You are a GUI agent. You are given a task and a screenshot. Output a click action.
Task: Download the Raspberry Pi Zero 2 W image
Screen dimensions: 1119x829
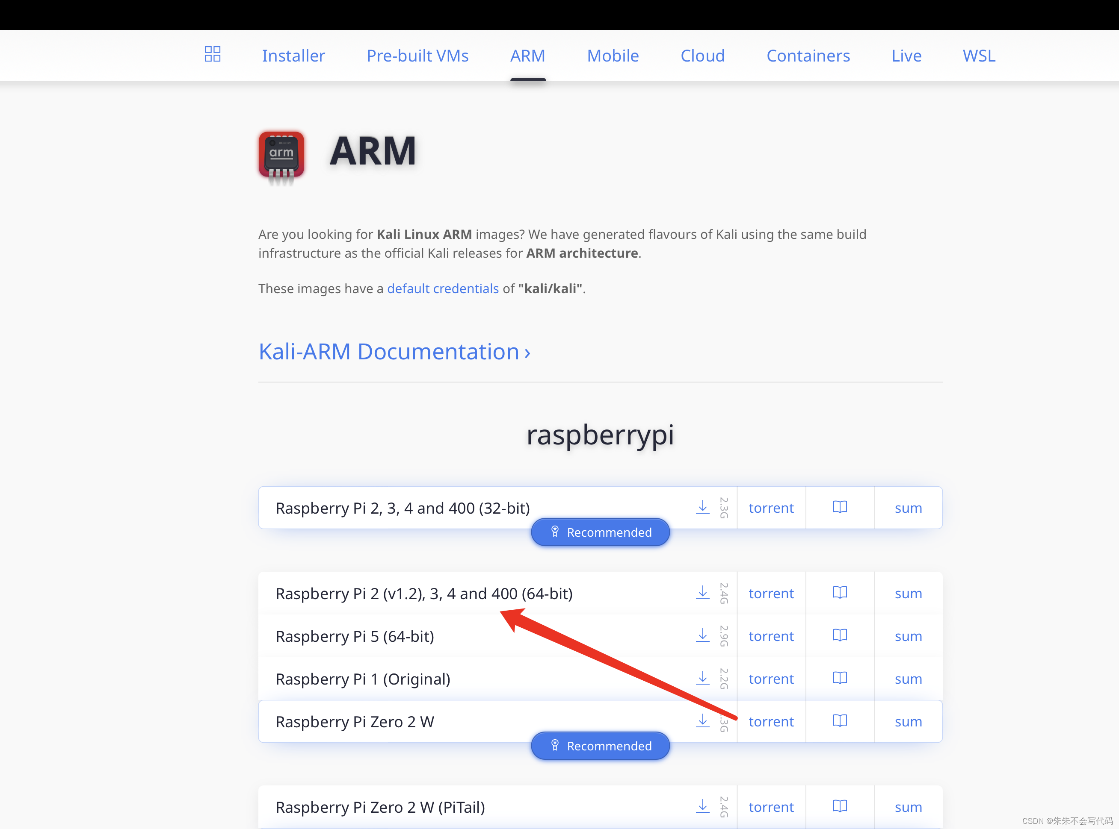(x=703, y=720)
